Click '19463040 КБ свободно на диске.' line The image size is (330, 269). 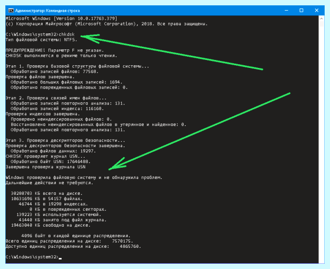[x=51, y=225]
